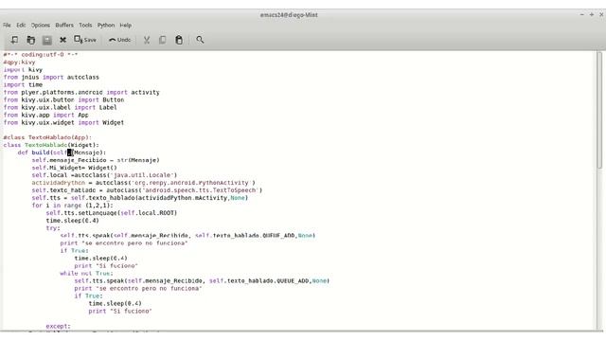
Task: Click 'from kivy.uix.button import Button' line
Action: pos(63,99)
